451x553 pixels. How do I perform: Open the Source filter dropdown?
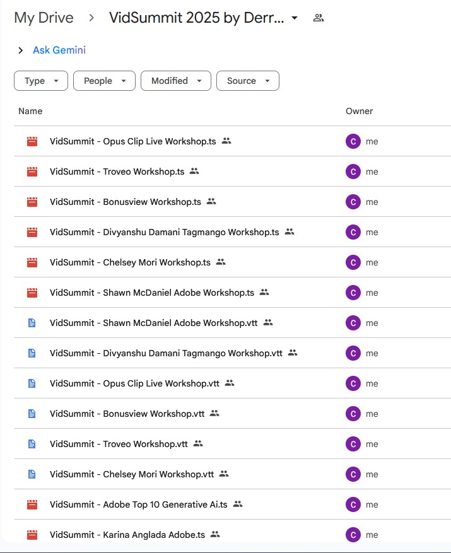tap(247, 81)
